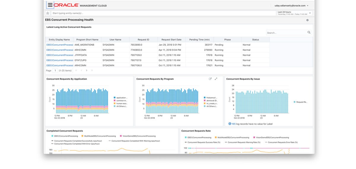Viewport: 356px width, 169px height.
Task: Click the entity selector icon beside search field
Action: tap(48, 13)
